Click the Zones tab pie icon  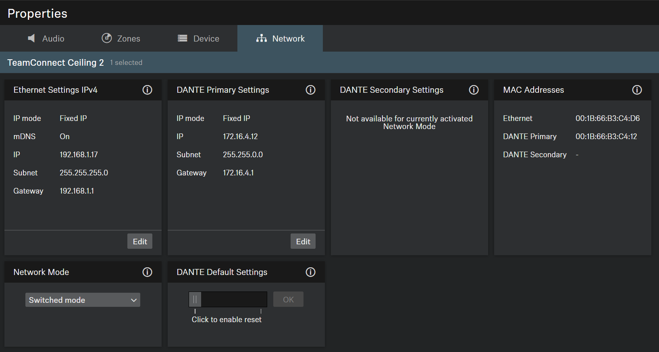tap(106, 38)
